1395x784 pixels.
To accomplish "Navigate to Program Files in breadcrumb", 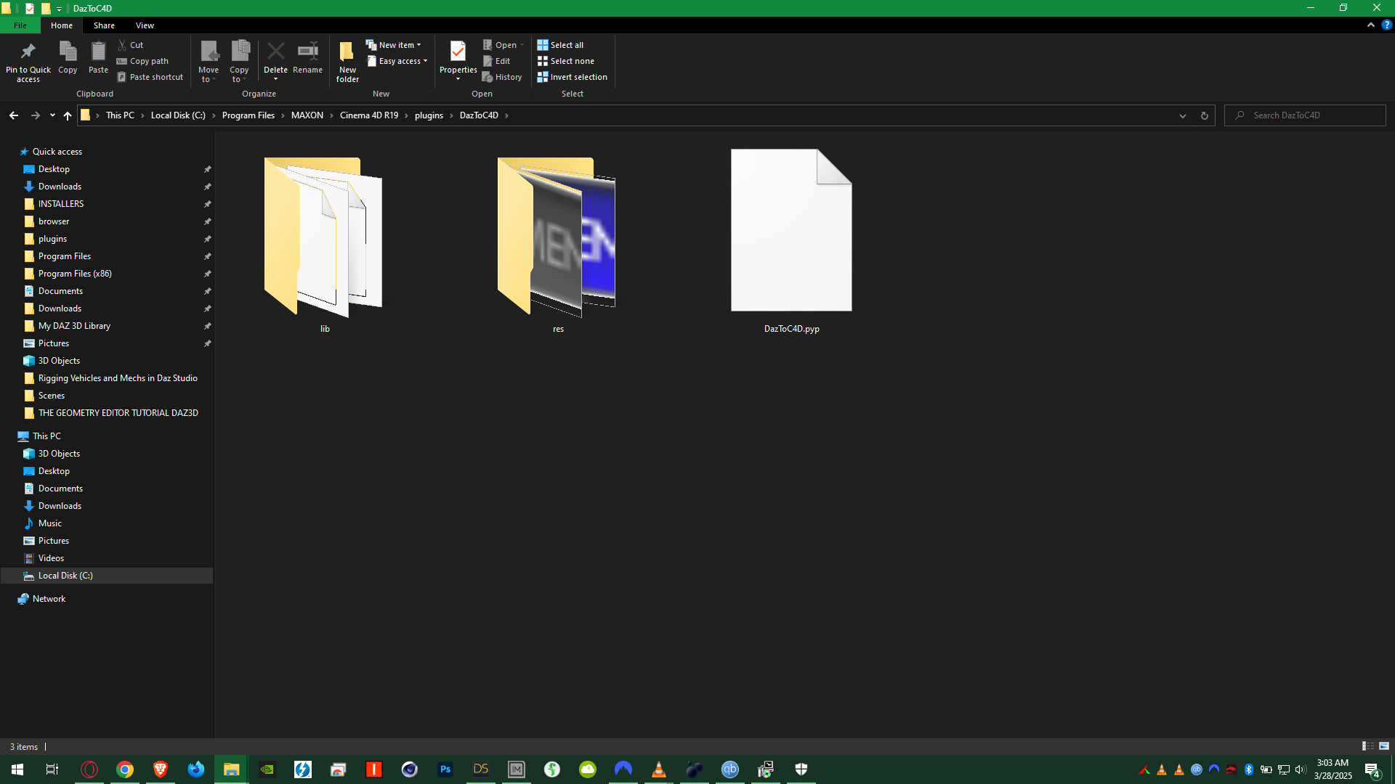I will (x=248, y=115).
